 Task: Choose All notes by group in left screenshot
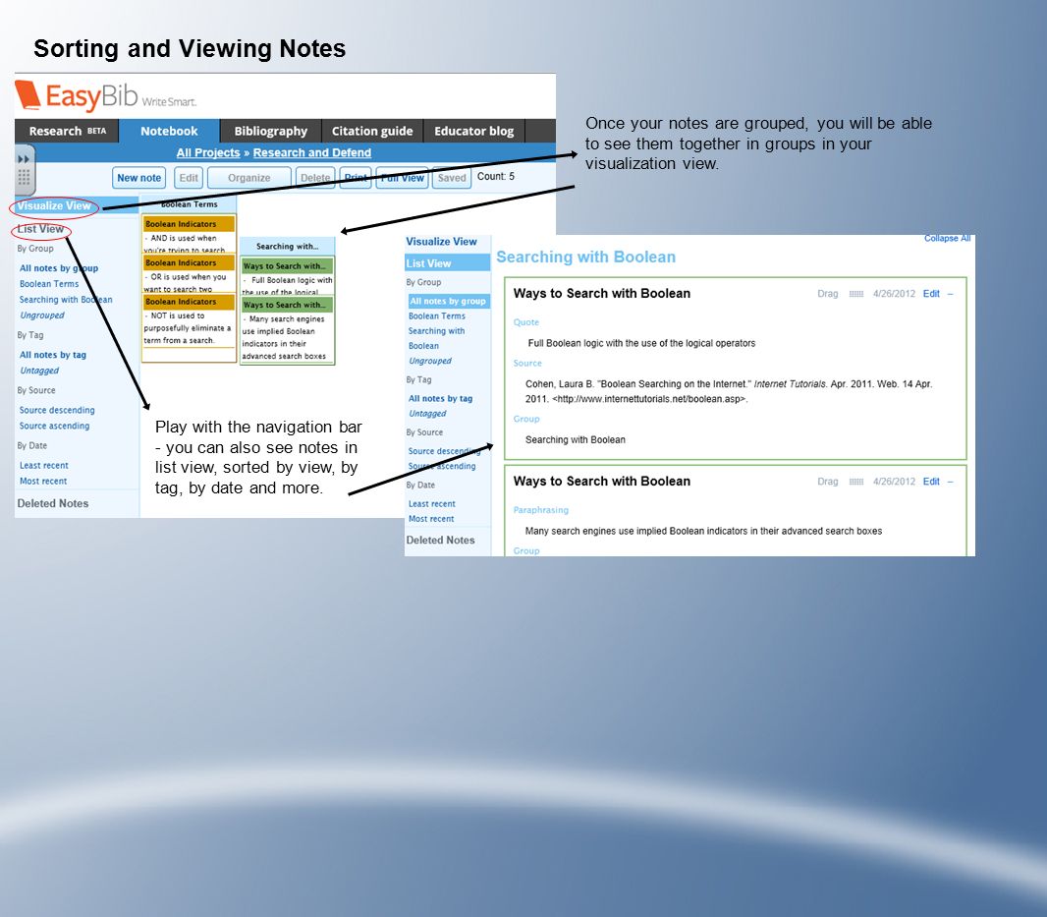[x=59, y=268]
